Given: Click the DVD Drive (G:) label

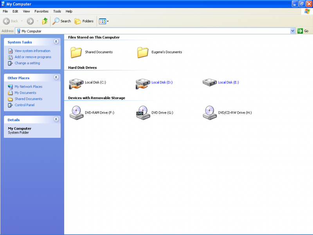Looking at the screenshot, I should (x=162, y=113).
